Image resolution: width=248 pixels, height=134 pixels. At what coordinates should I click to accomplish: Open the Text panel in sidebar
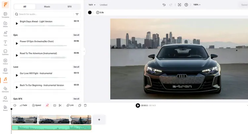(x=5, y=43)
